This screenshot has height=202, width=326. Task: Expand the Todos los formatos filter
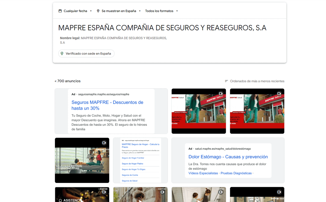pos(161,11)
